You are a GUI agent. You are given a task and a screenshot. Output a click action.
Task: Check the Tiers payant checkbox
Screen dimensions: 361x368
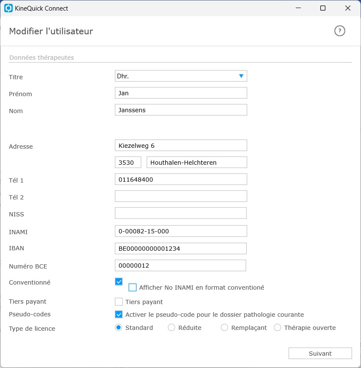point(119,302)
